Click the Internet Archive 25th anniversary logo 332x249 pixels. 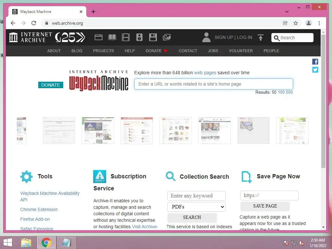pyautogui.click(x=70, y=37)
